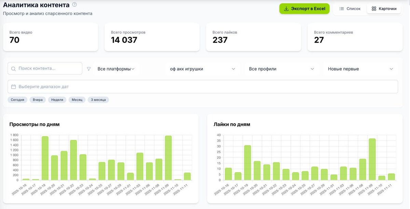Click the filter funnel icon
This screenshot has width=410, height=209.
click(x=89, y=69)
